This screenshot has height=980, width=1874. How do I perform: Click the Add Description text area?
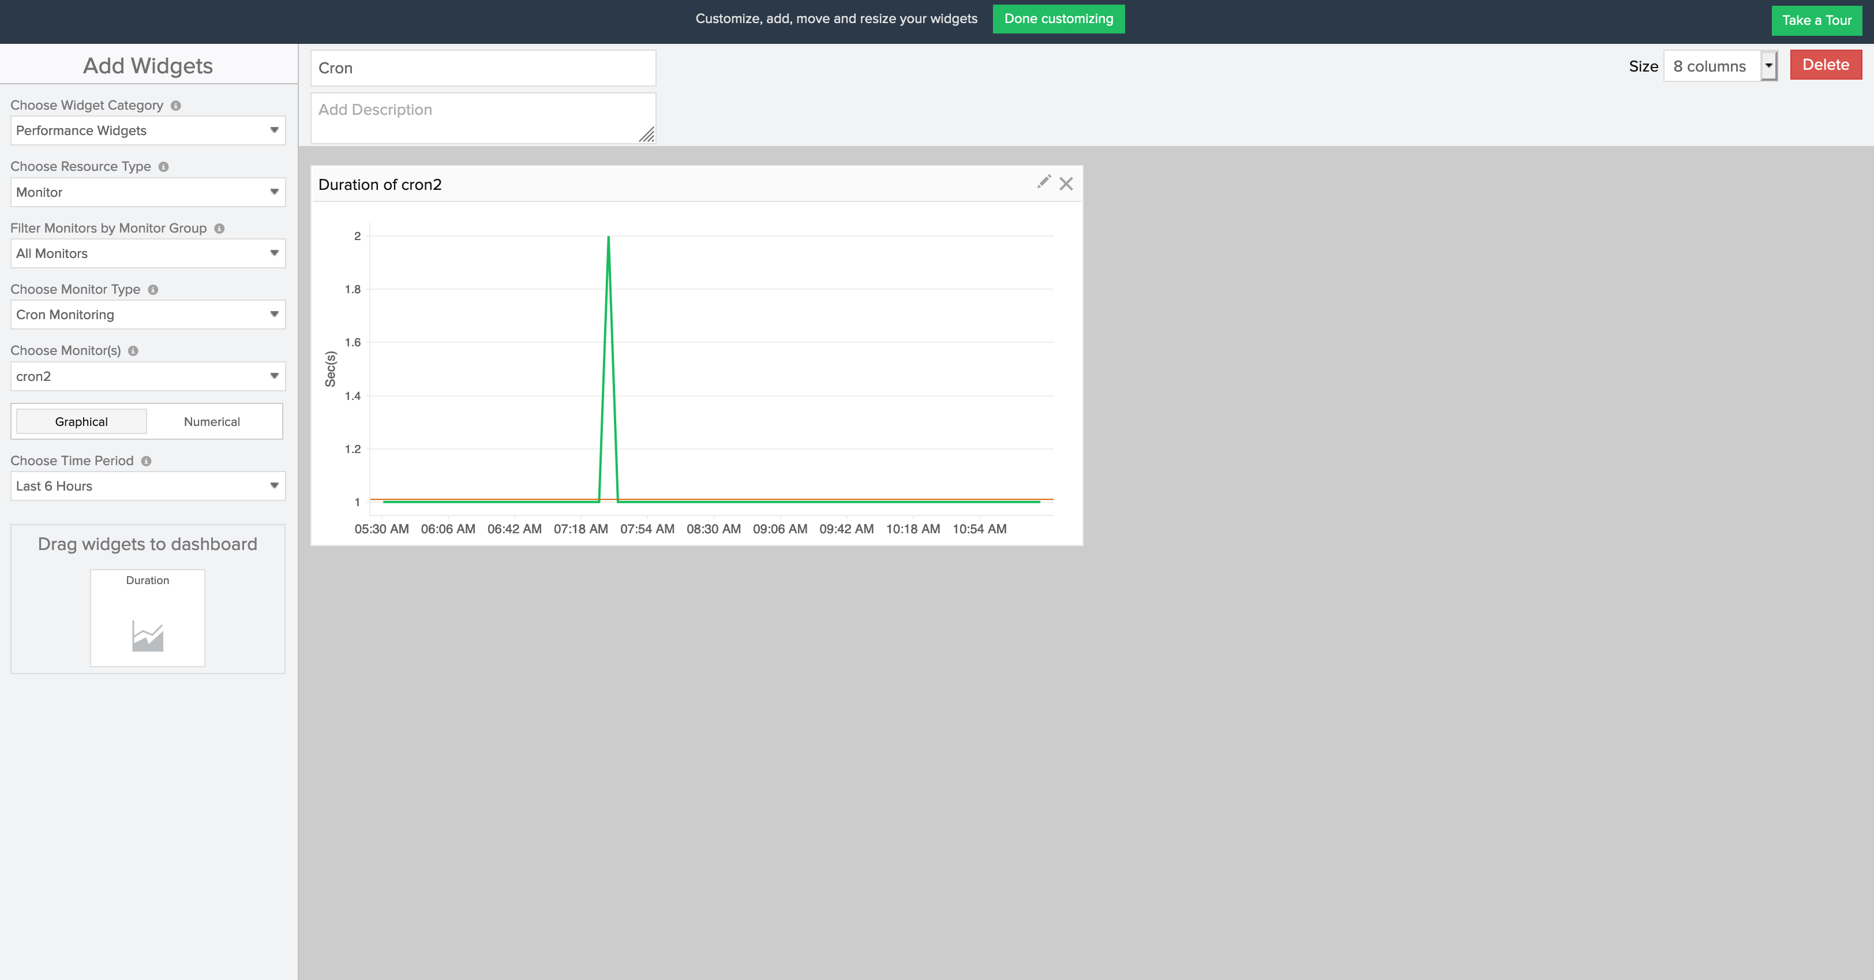coord(482,118)
